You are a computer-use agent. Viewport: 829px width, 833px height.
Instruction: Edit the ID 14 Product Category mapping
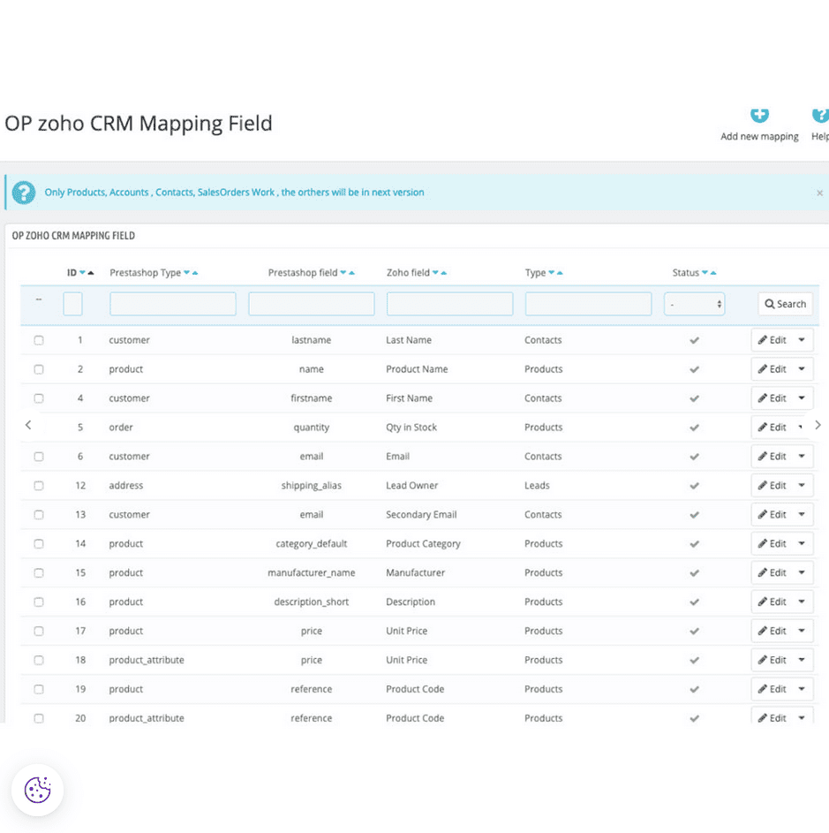[772, 544]
